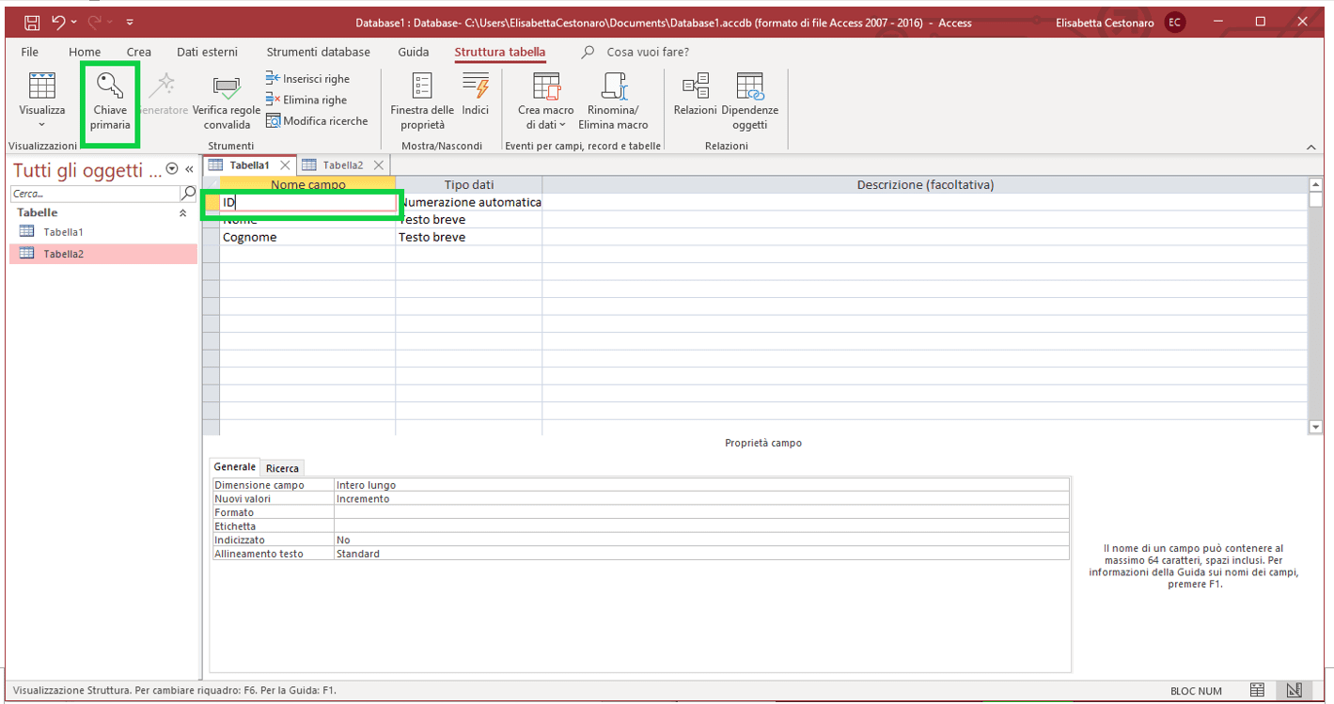Switch to the Home ribbon tab
The image size is (1334, 704).
85,52
